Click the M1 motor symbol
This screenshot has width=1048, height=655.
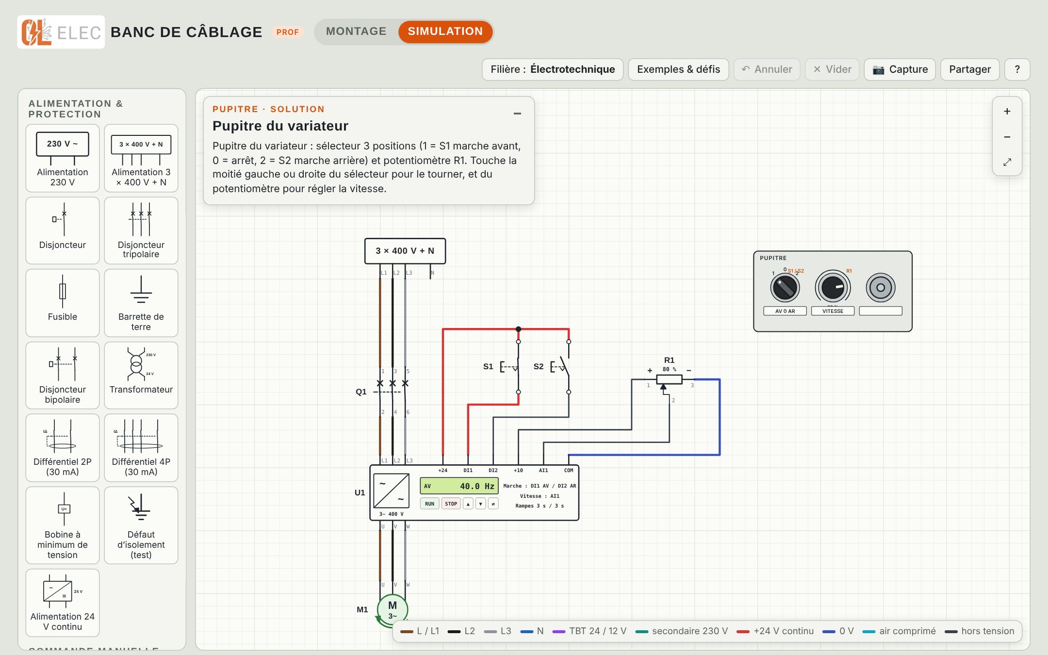392,610
